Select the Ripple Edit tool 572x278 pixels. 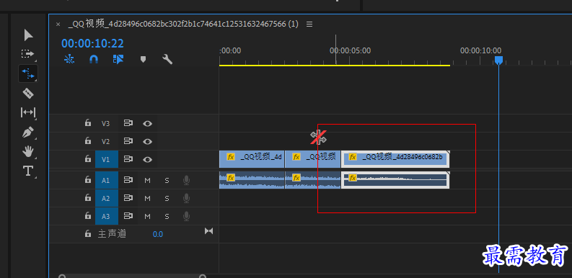(28, 74)
